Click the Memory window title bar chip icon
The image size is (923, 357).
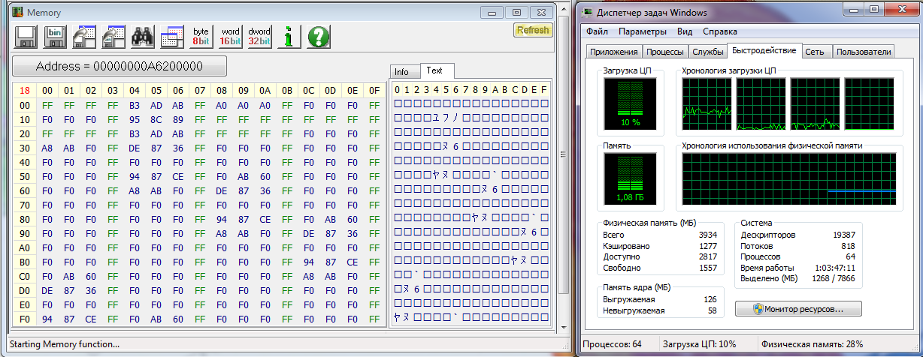(x=17, y=13)
